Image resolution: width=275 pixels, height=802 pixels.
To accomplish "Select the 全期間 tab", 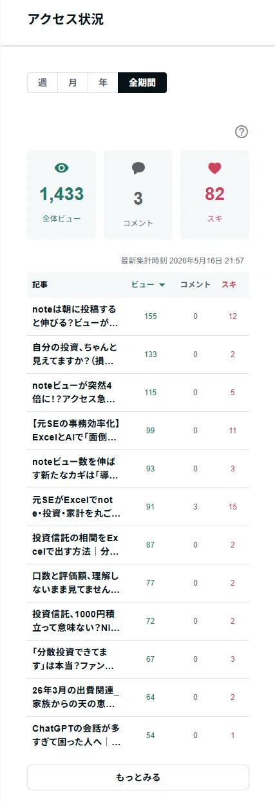I will click(142, 83).
